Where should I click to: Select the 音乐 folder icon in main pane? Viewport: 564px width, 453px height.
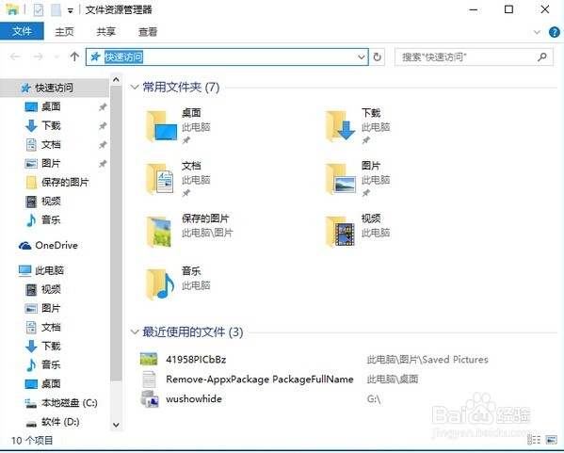(x=160, y=284)
